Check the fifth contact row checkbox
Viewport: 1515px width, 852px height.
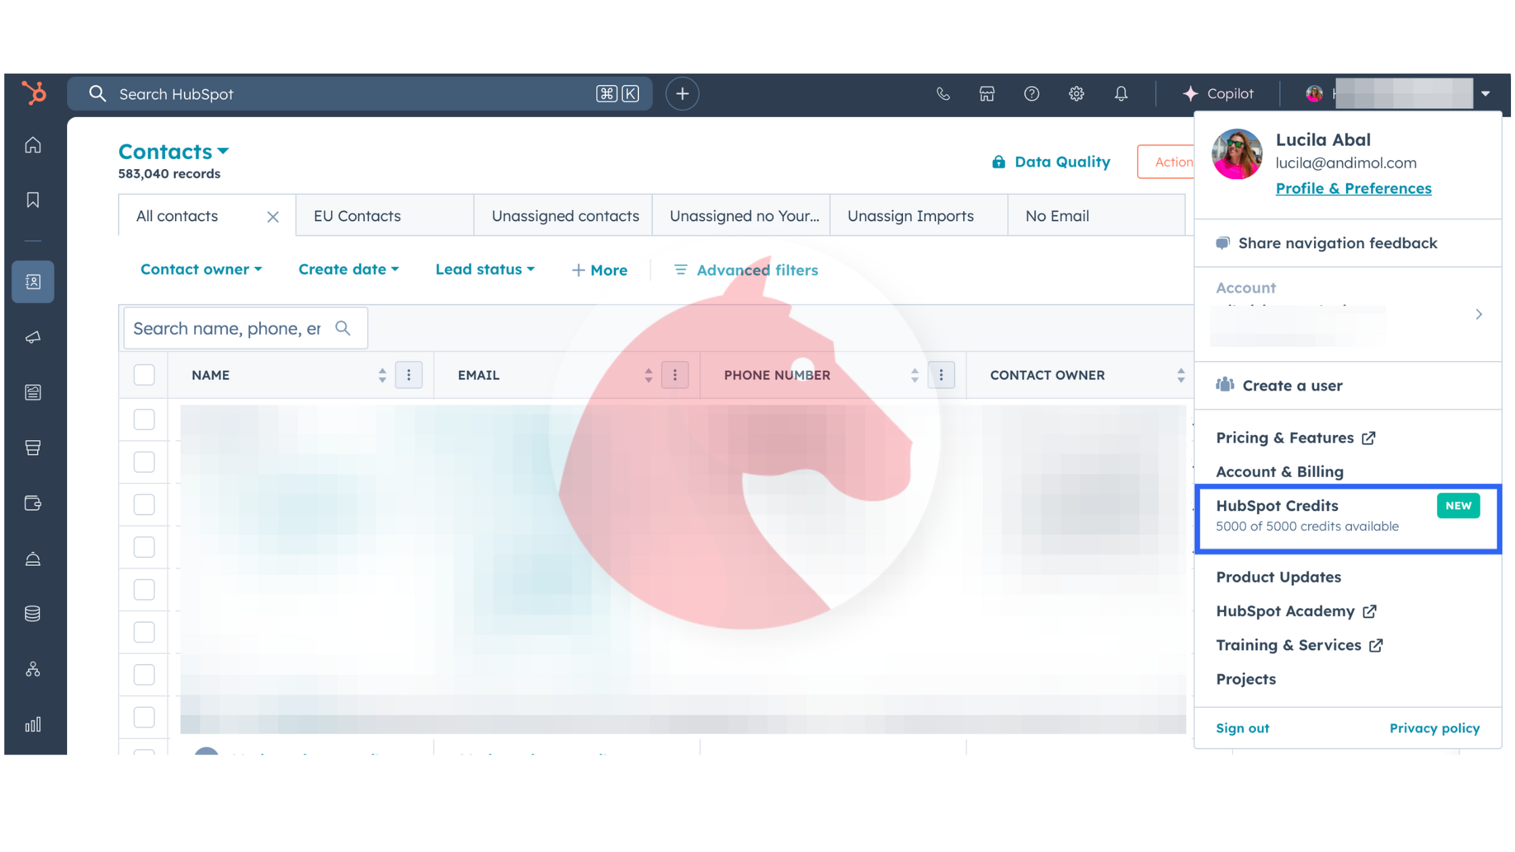144,590
